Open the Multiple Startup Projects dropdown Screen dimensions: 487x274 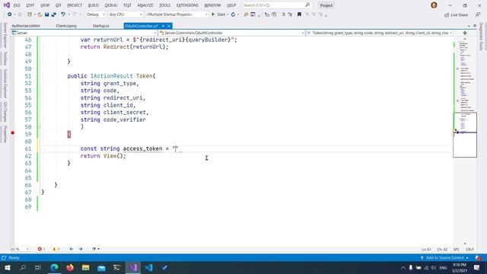point(177,14)
